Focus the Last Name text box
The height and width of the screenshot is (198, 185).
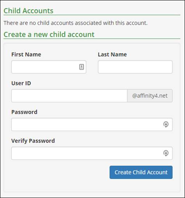pyautogui.click(x=135, y=67)
